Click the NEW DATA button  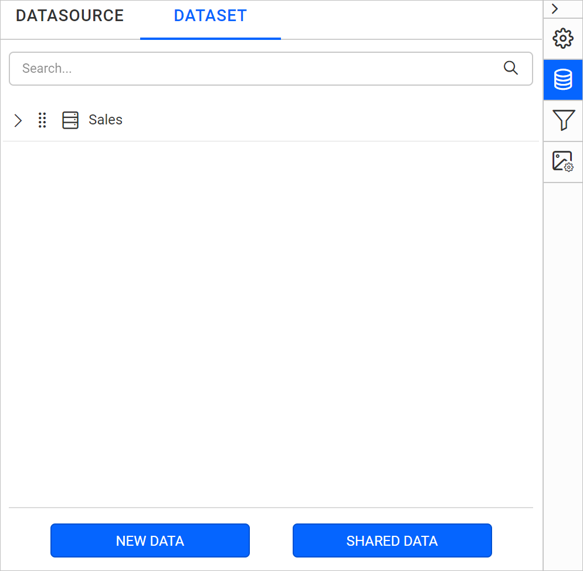tap(150, 540)
